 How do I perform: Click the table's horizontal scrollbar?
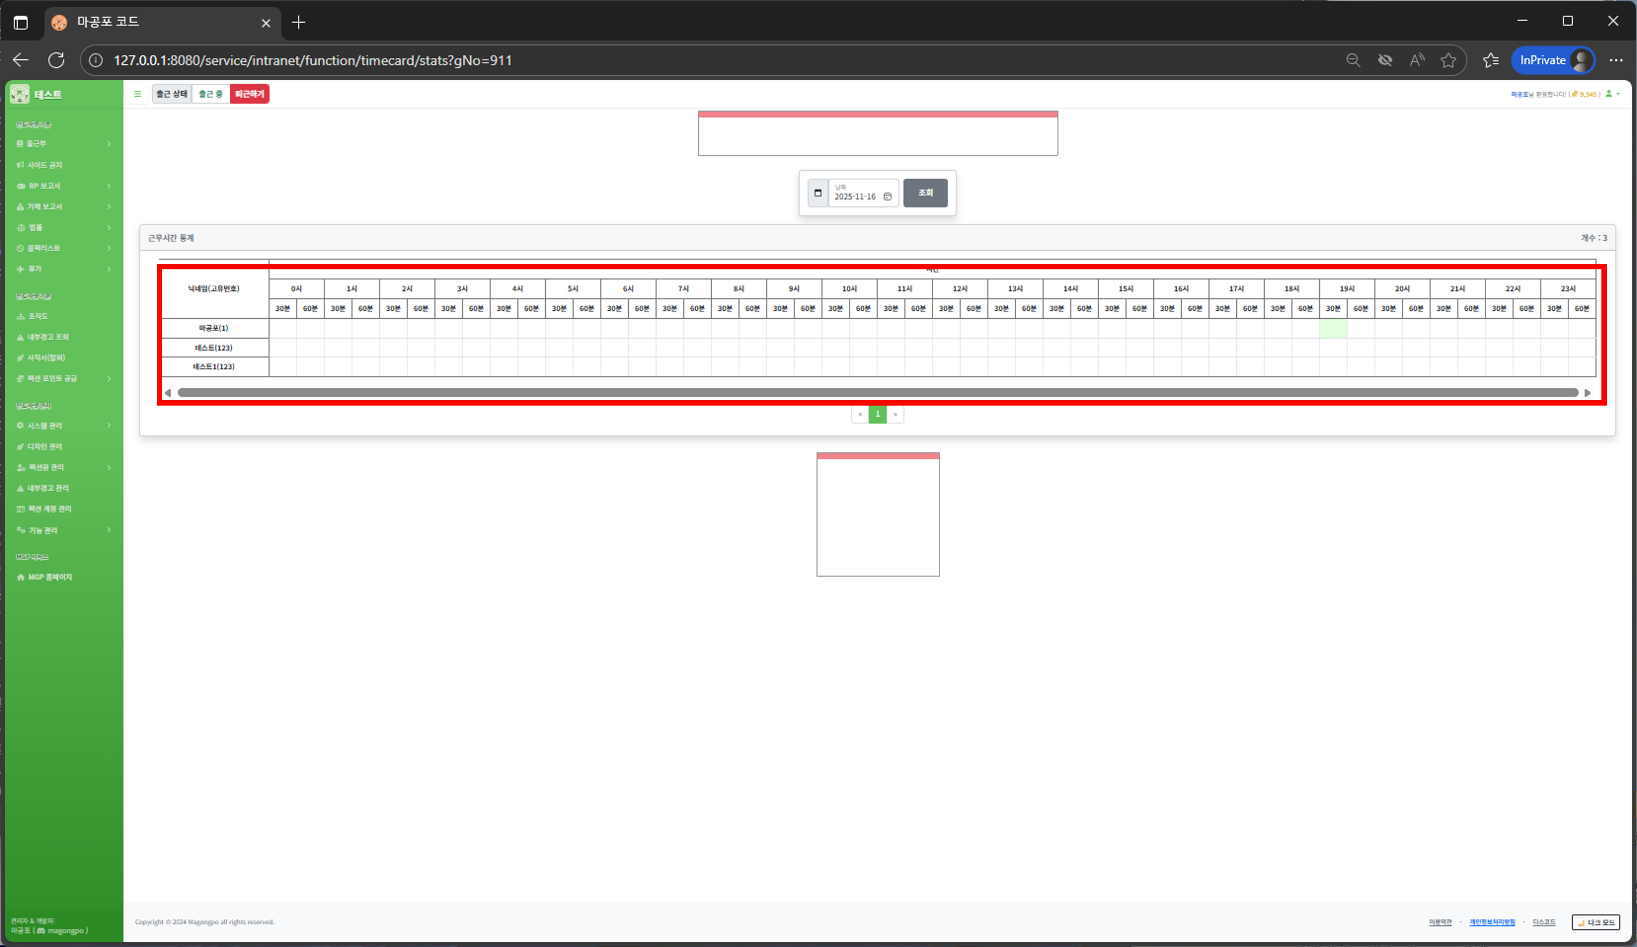click(877, 393)
